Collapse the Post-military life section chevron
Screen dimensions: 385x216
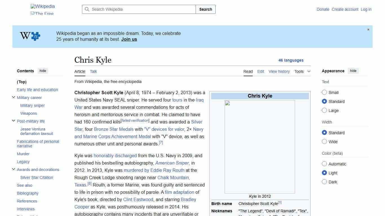(14, 121)
